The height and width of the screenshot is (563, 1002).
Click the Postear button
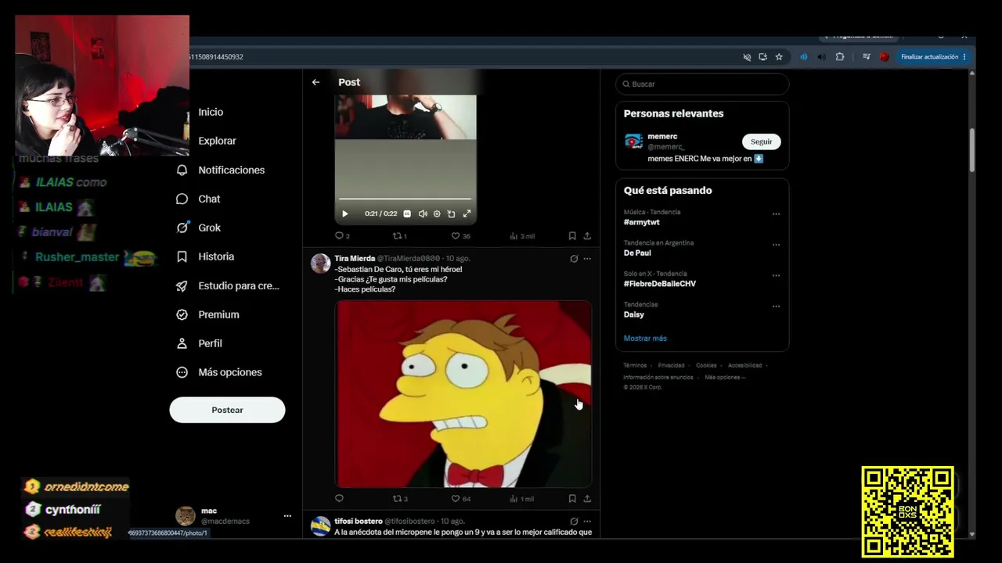coord(227,410)
